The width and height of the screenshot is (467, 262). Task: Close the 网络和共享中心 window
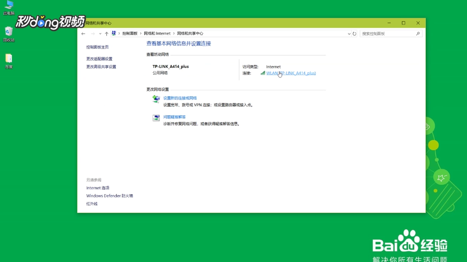tap(418, 23)
